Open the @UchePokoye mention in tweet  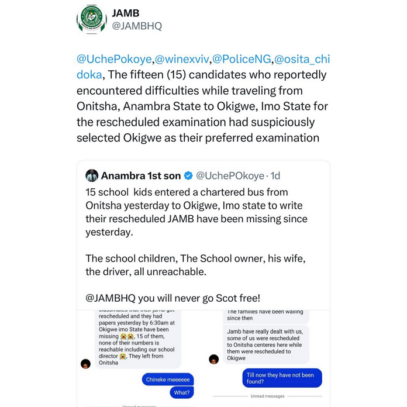coord(114,59)
